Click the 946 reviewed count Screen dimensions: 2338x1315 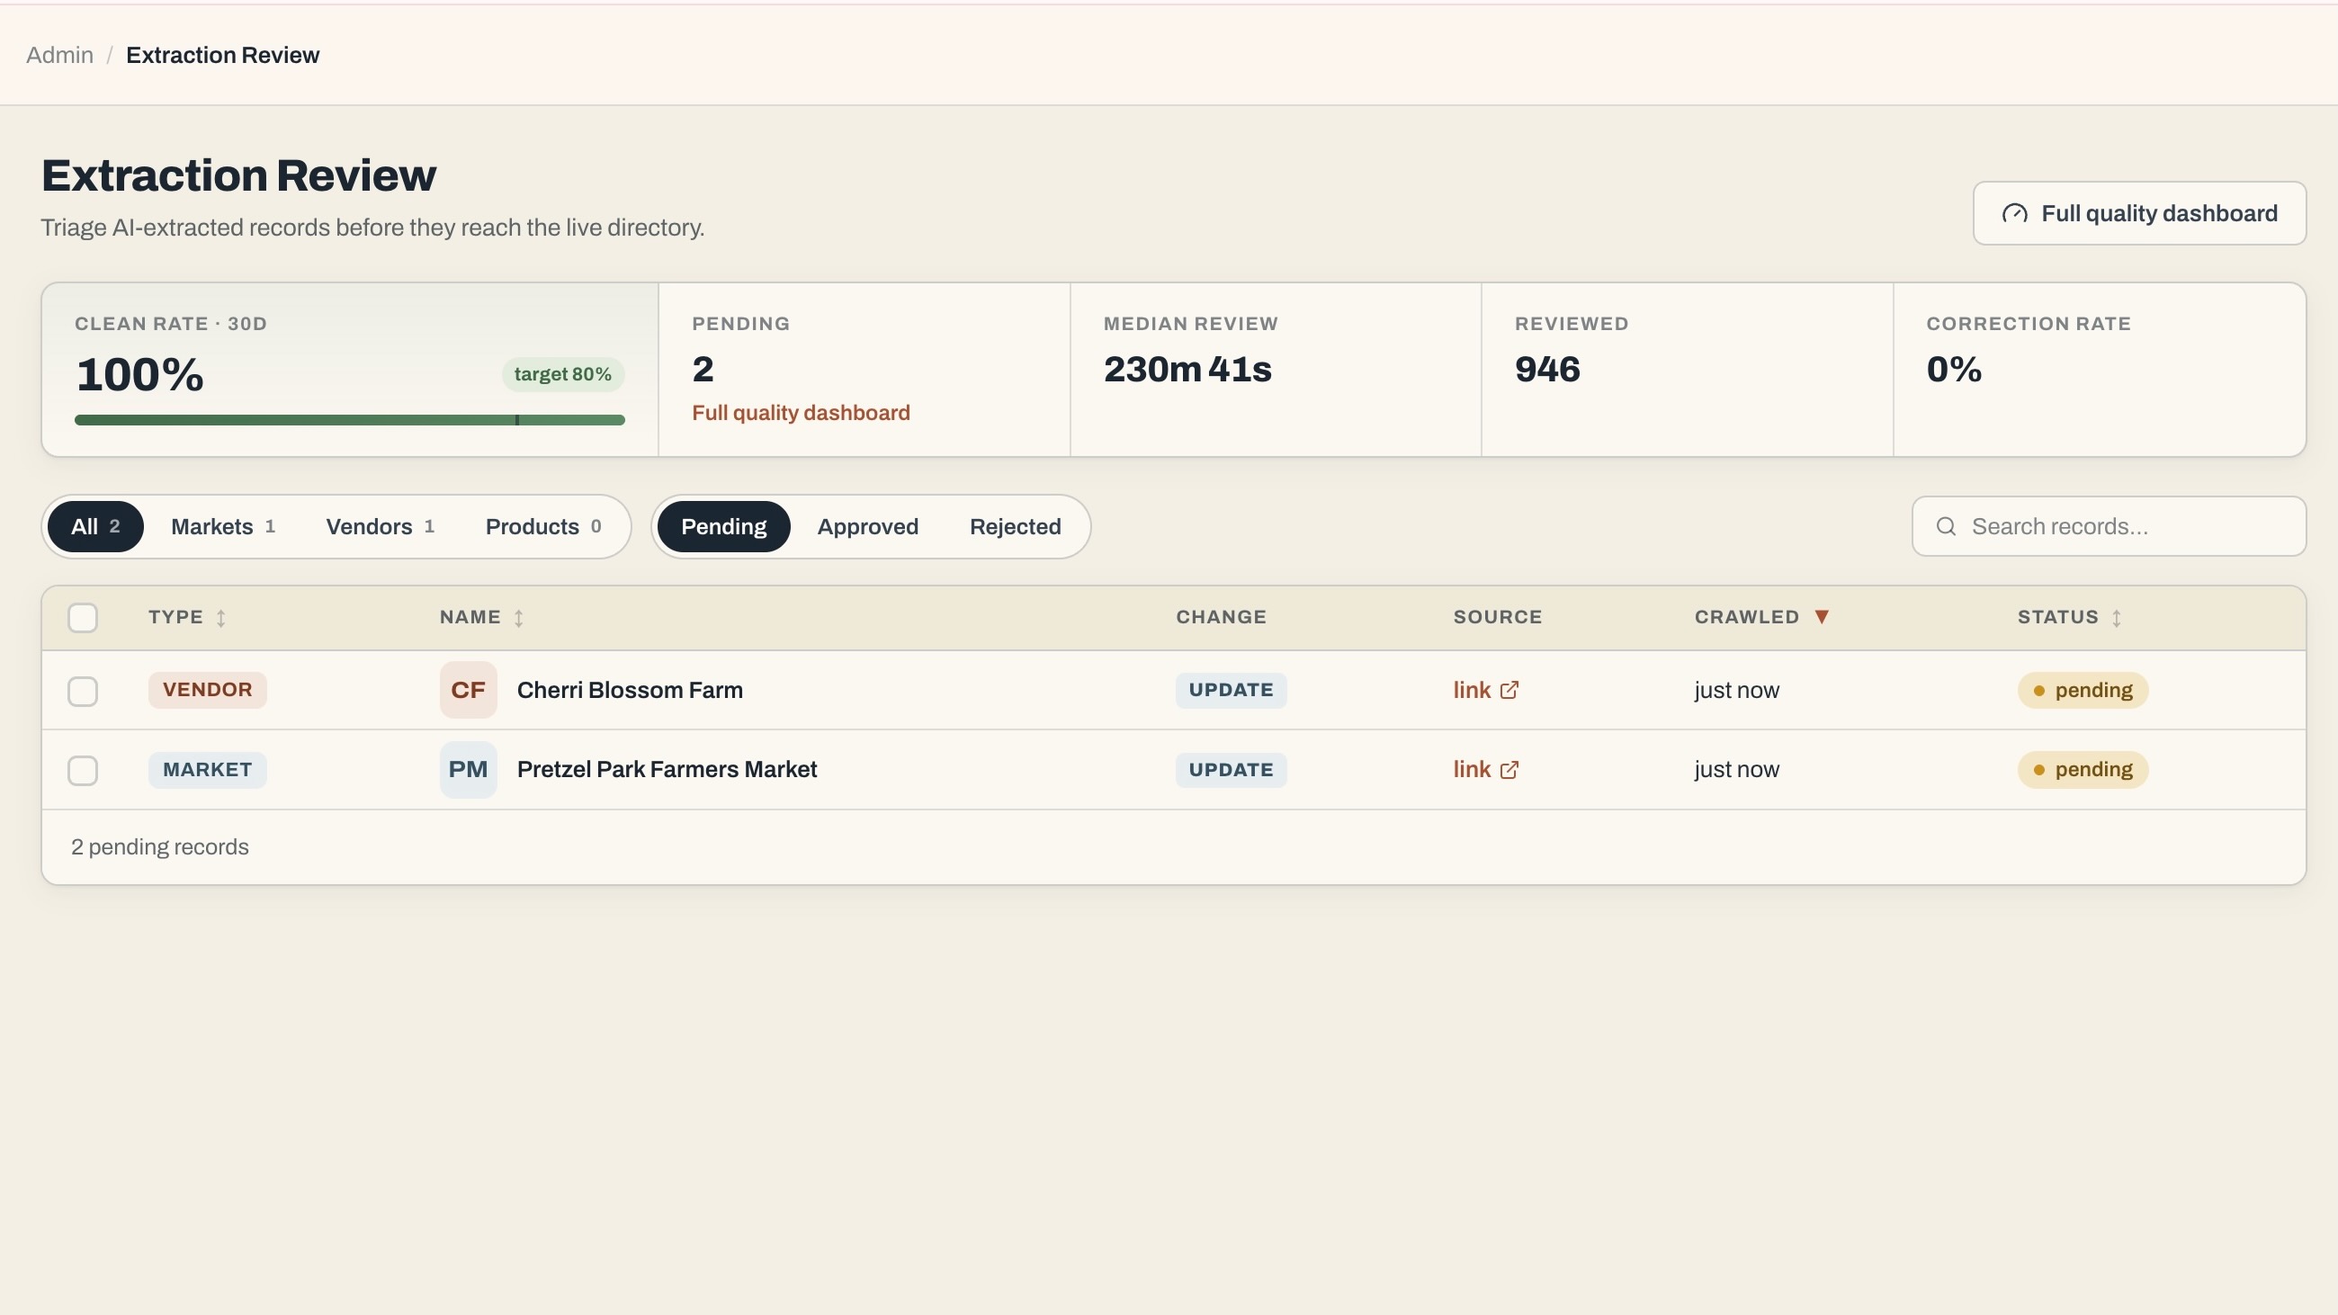click(1547, 370)
